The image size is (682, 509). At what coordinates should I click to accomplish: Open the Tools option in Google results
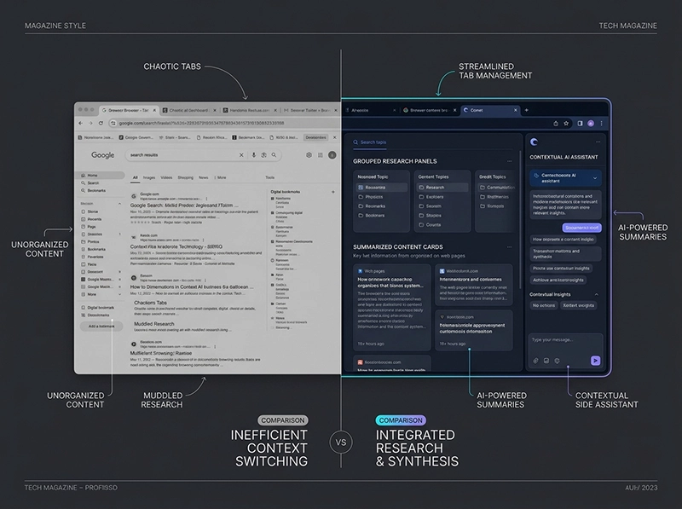(270, 177)
